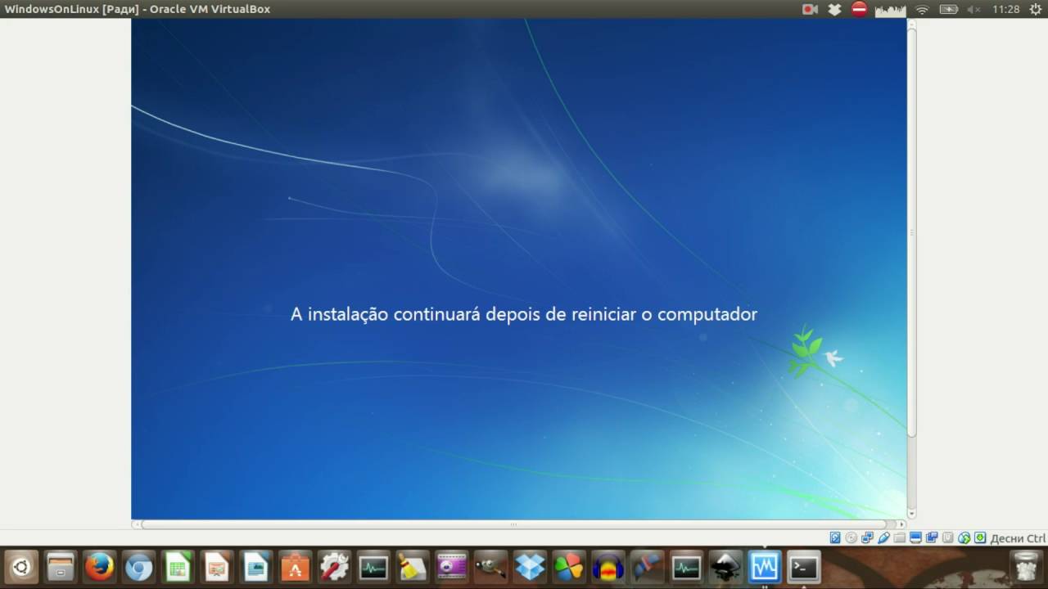Screen dimensions: 1048x589
Task: Launch Chromium browser from the dock
Action: [138, 566]
